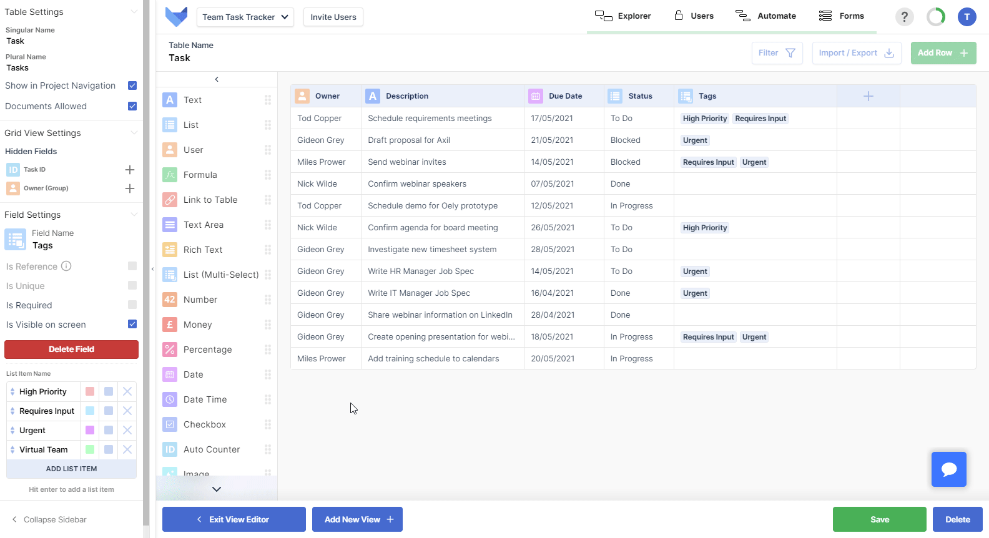Image resolution: width=989 pixels, height=538 pixels.
Task: Select the List field type icon
Action: click(x=170, y=125)
